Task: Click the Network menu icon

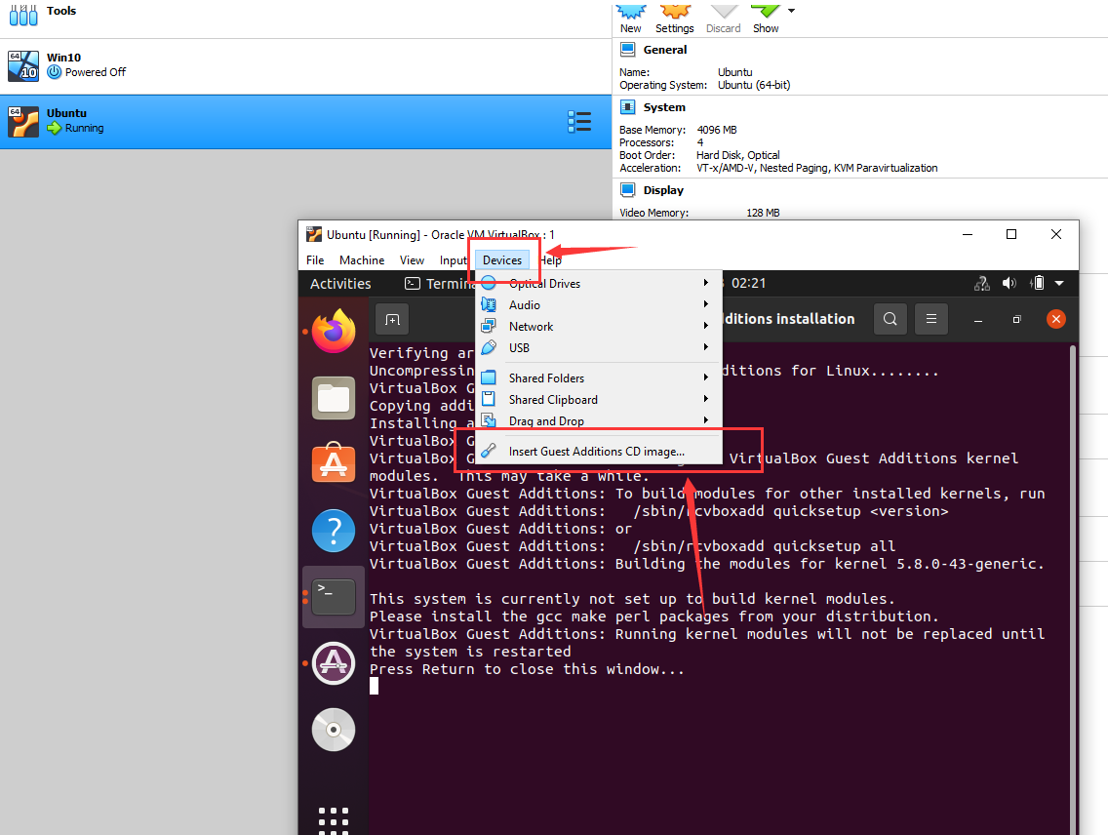Action: (489, 327)
